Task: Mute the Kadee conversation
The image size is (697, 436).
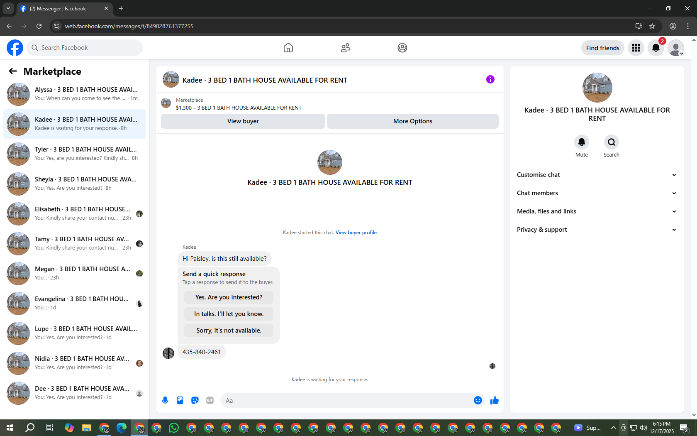Action: [x=582, y=142]
